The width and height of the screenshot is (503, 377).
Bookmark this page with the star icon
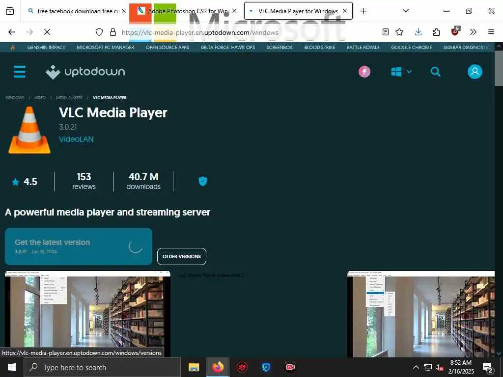coord(399,32)
